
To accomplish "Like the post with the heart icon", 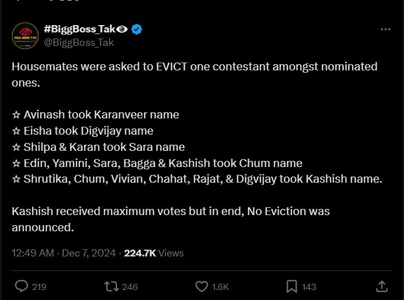I will click(201, 287).
